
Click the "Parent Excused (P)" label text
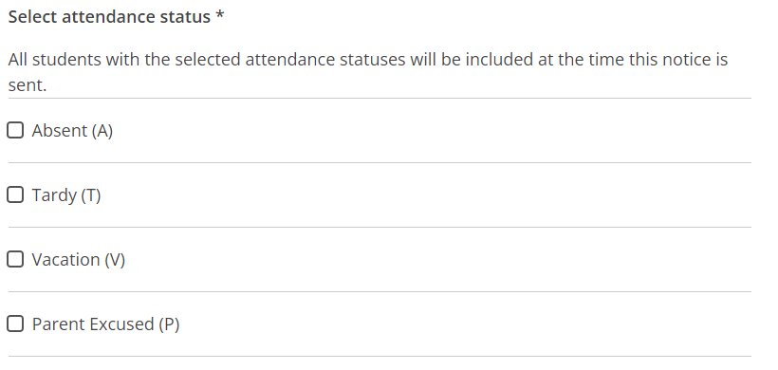point(105,324)
